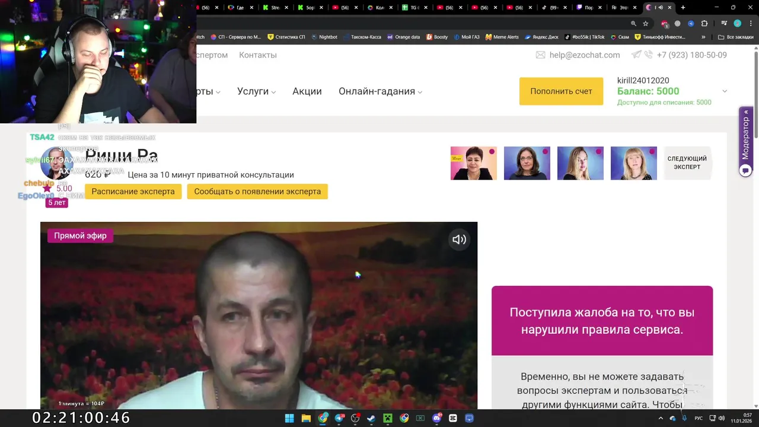The width and height of the screenshot is (759, 427).
Task: Open the Скам bookmark
Action: [x=620, y=37]
